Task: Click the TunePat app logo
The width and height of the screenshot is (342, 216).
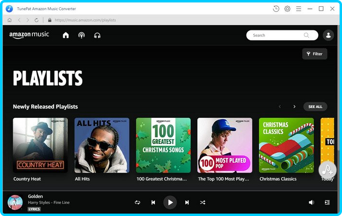Action: (x=9, y=9)
